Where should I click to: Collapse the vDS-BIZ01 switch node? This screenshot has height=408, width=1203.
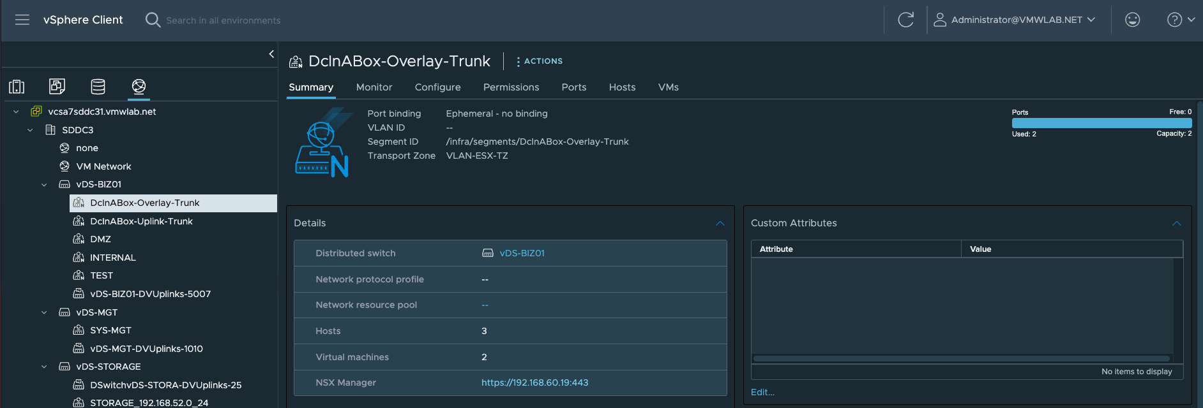[x=44, y=185]
